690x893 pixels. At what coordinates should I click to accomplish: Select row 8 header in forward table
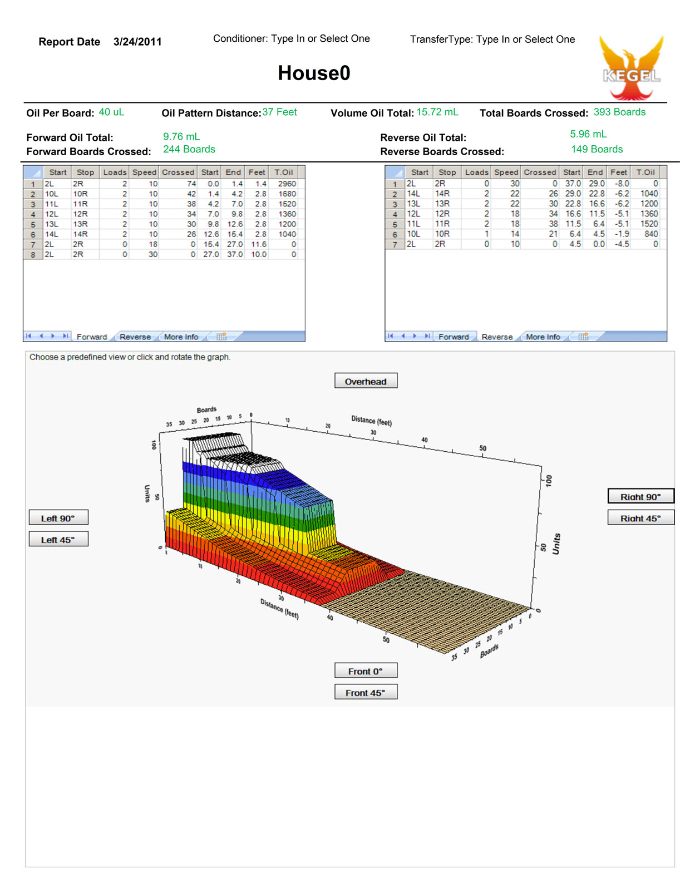[33, 255]
